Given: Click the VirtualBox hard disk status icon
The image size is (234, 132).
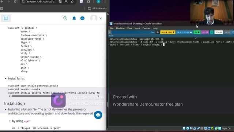Looking at the screenshot, I should pyautogui.click(x=184, y=128).
